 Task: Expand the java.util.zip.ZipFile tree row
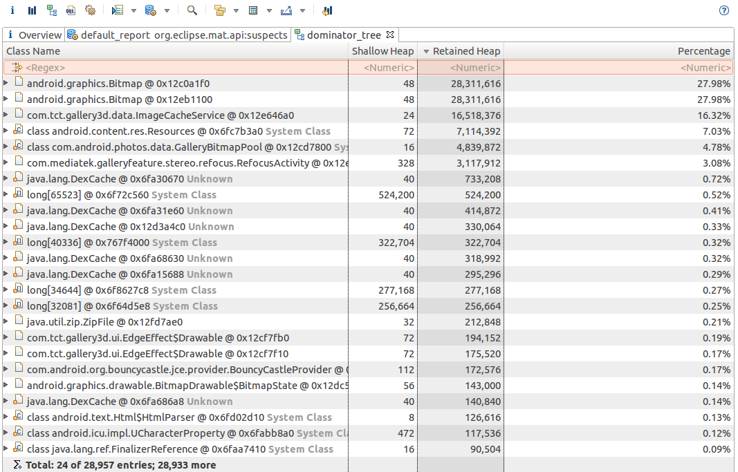tap(6, 322)
